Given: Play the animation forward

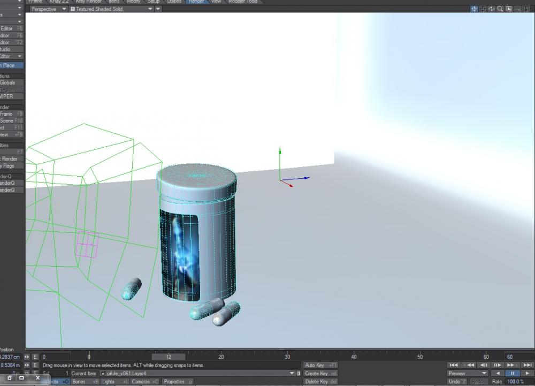Looking at the screenshot, I should pos(528,373).
